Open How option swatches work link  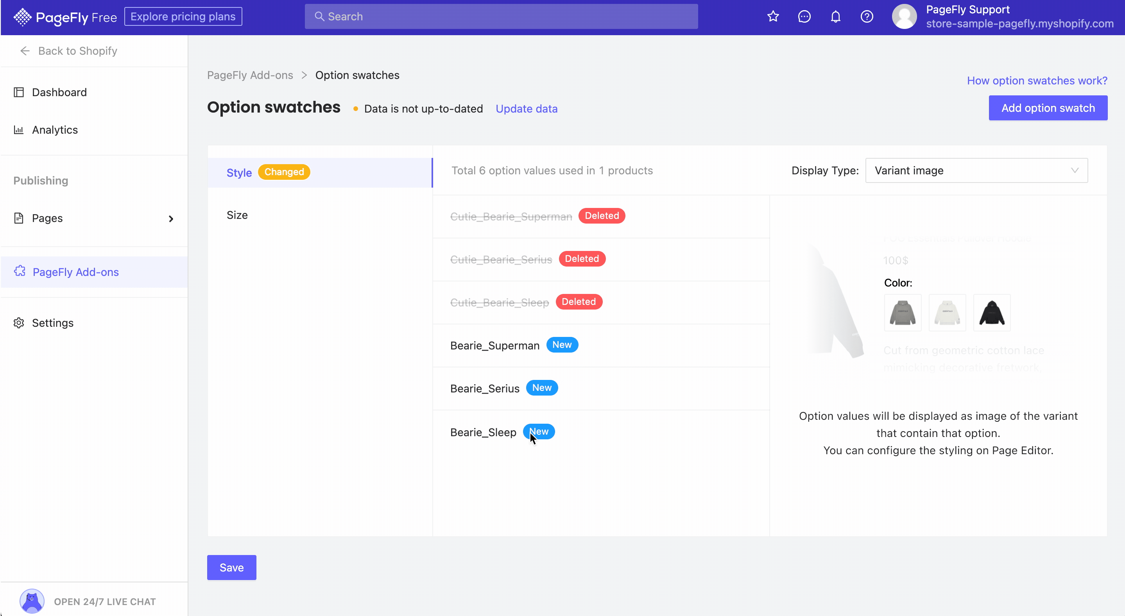click(x=1037, y=81)
